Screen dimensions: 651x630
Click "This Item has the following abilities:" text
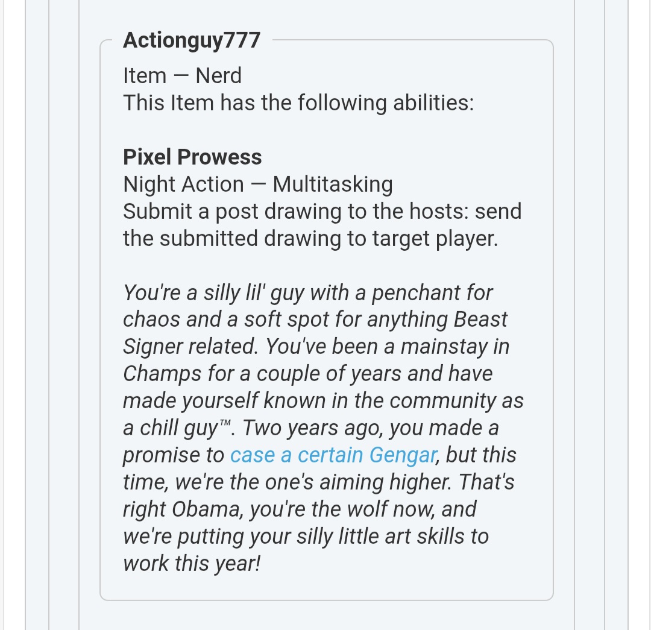(298, 102)
